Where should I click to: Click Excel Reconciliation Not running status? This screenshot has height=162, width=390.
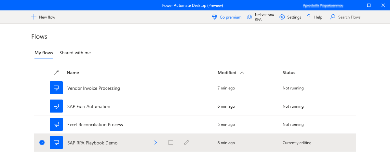(x=293, y=124)
